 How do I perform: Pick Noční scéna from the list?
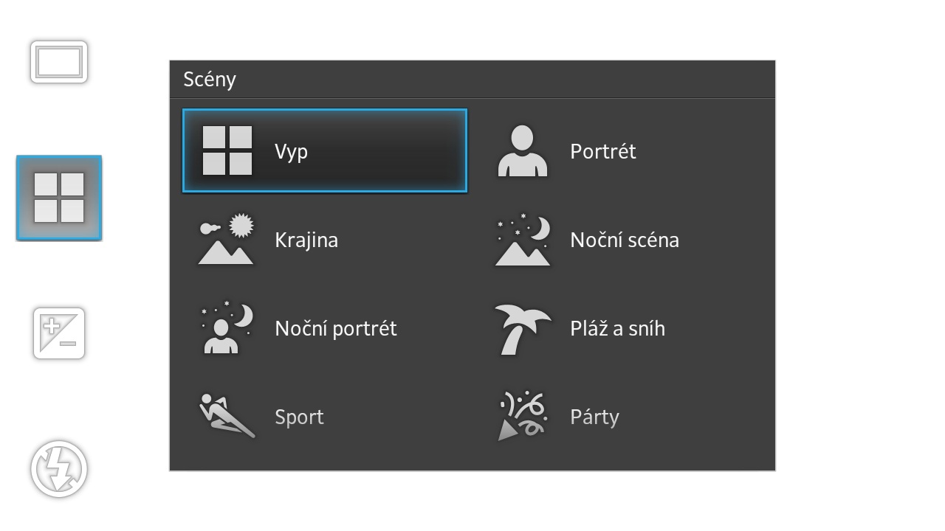point(625,240)
